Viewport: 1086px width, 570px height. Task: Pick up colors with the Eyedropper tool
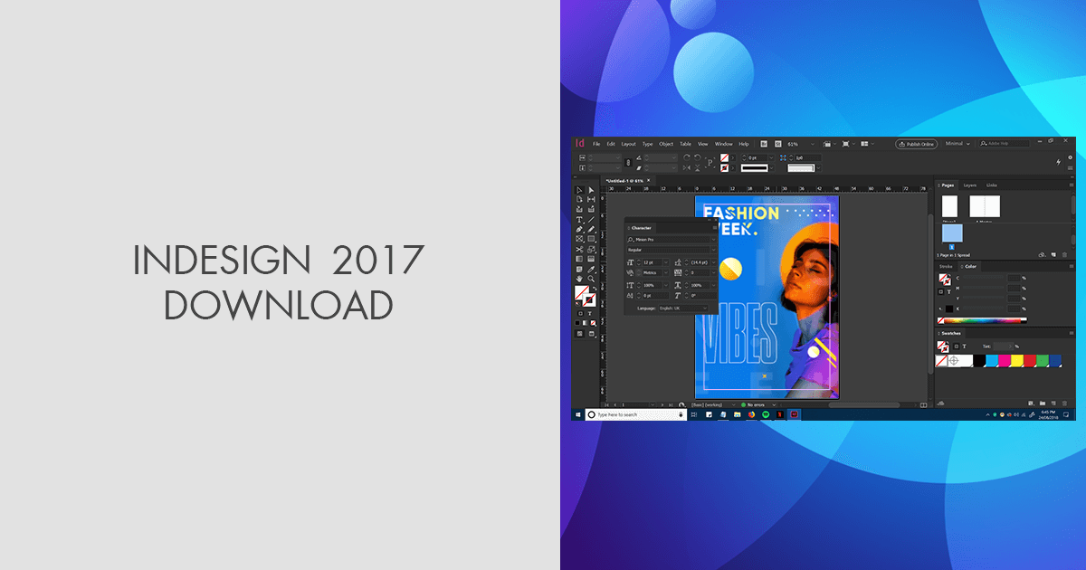(x=590, y=268)
